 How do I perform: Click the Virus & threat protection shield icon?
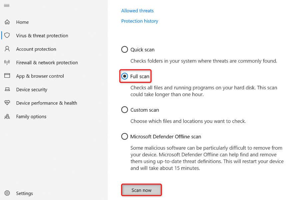pyautogui.click(x=7, y=35)
